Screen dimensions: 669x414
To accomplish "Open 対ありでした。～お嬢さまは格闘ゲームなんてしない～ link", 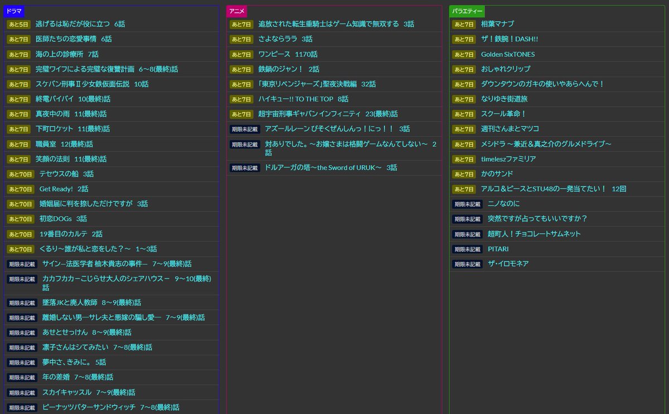I will point(351,148).
